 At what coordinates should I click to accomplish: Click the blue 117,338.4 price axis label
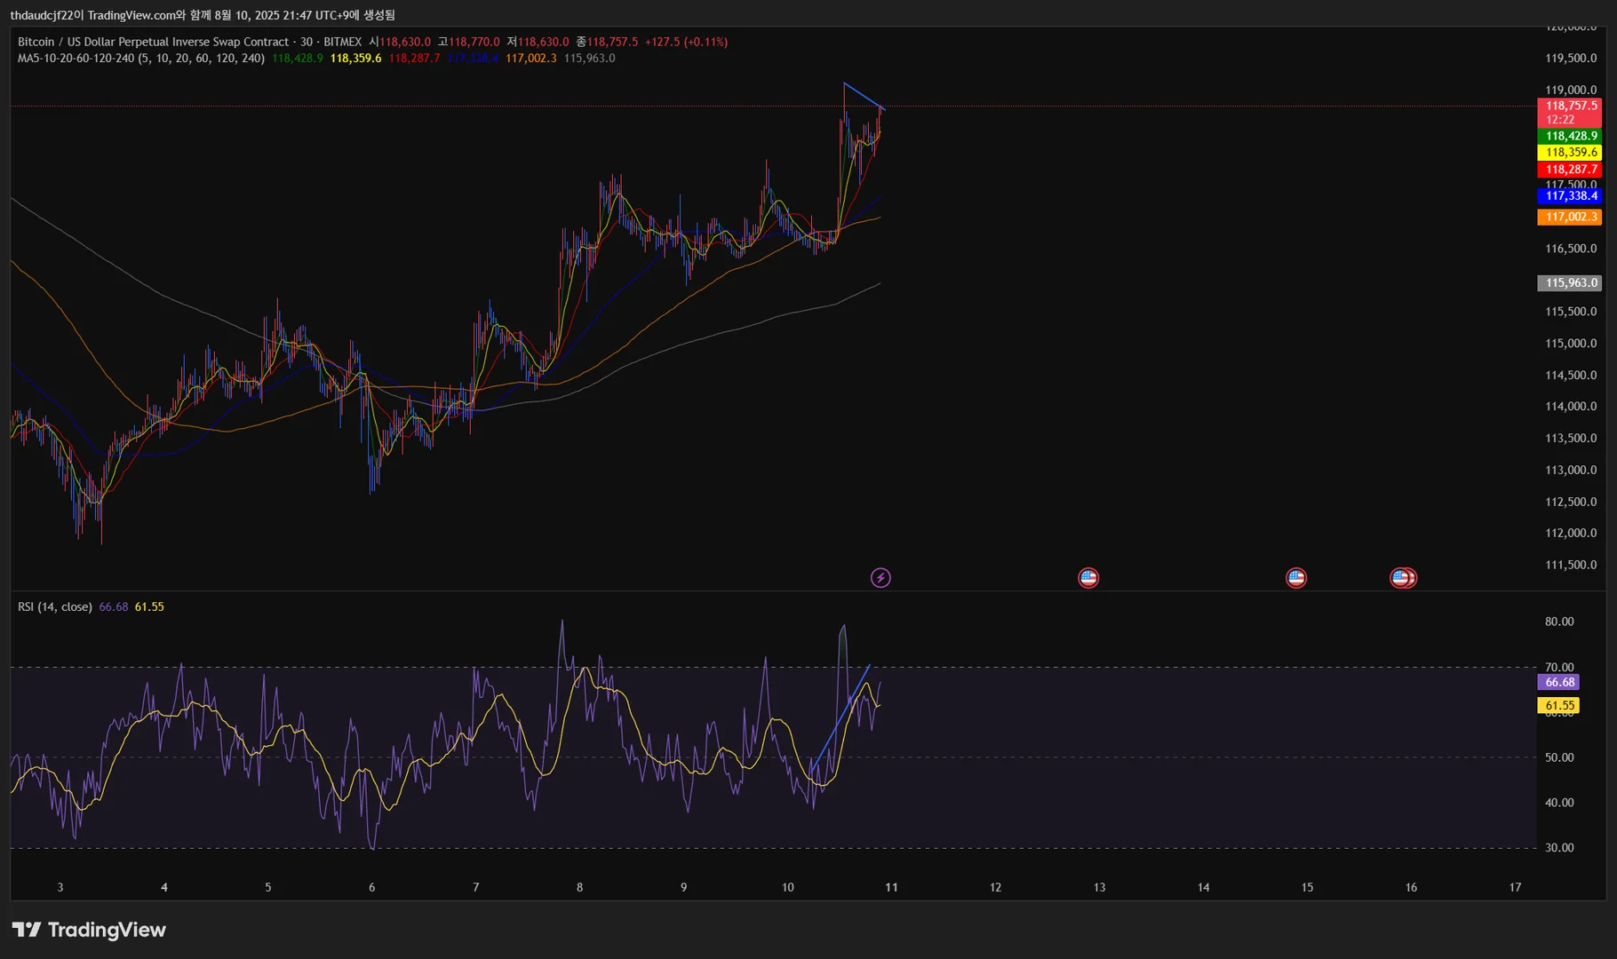[x=1570, y=196]
